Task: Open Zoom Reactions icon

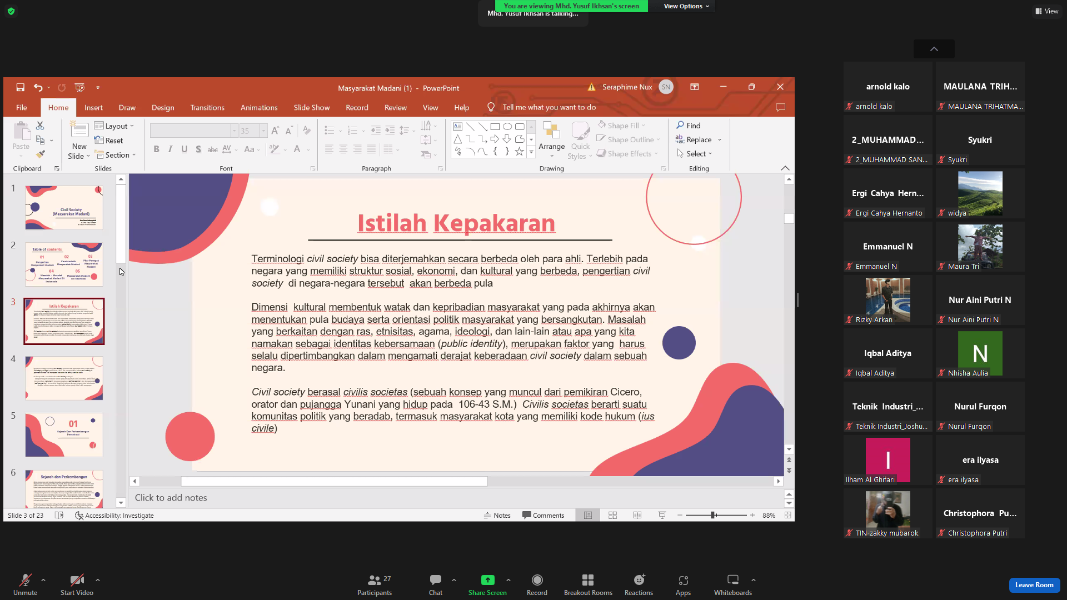Action: coord(639,580)
